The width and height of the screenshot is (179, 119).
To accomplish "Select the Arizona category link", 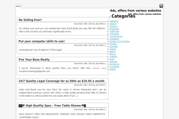I will [113, 26].
